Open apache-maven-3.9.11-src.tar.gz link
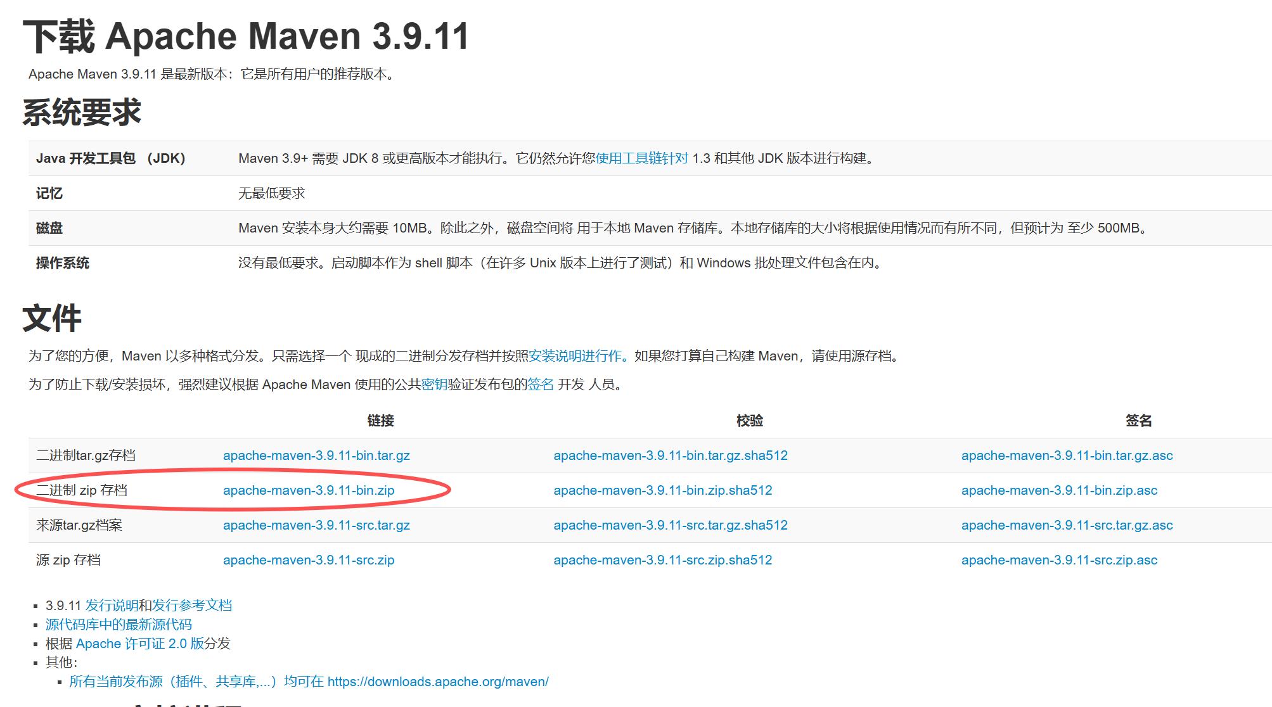Image resolution: width=1272 pixels, height=707 pixels. tap(316, 525)
